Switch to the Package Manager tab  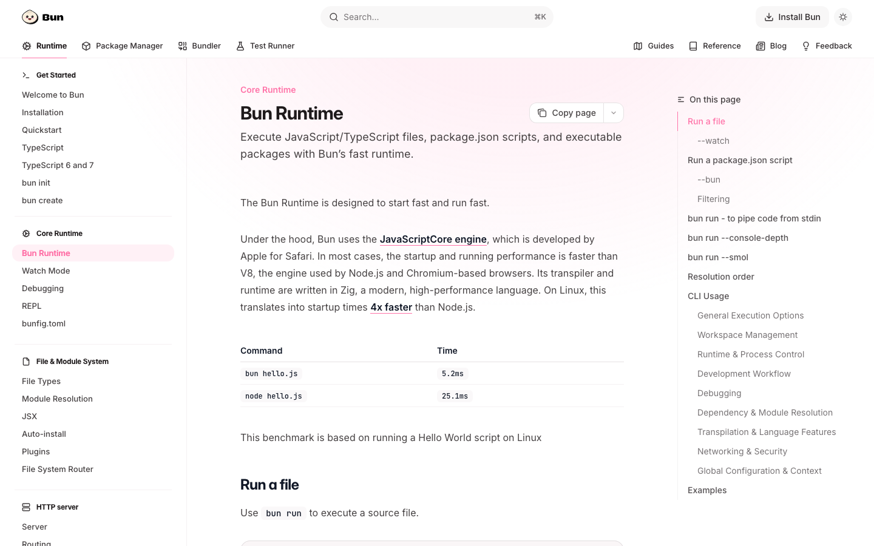pos(122,46)
